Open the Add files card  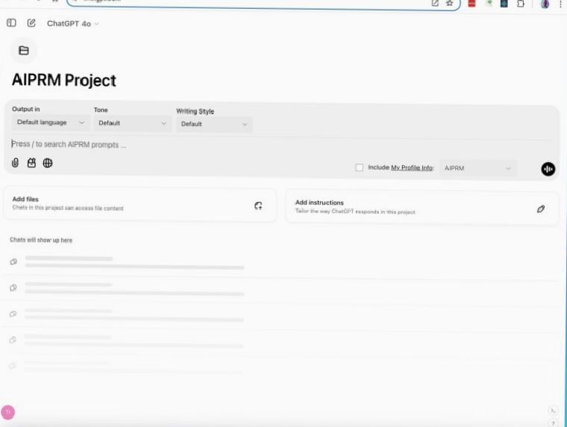140,205
